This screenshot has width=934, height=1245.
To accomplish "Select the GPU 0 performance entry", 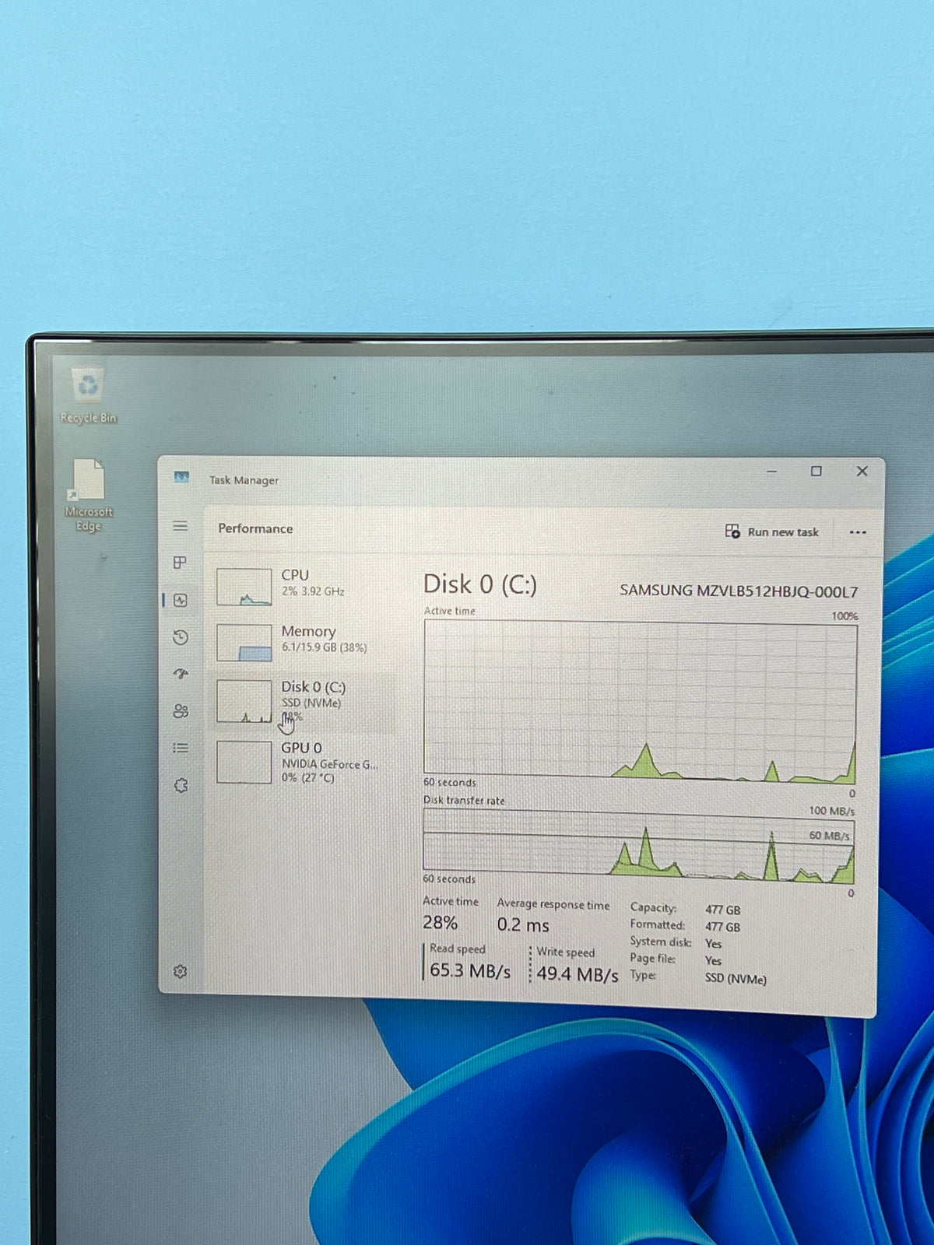I will 304,762.
